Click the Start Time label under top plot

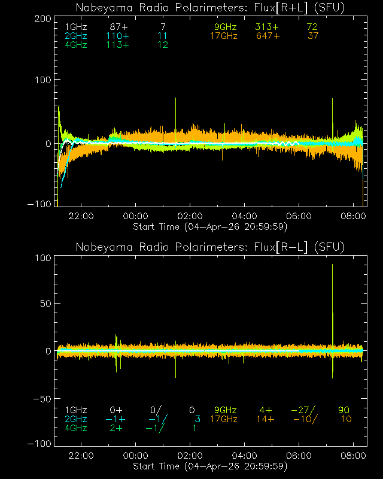pos(210,227)
